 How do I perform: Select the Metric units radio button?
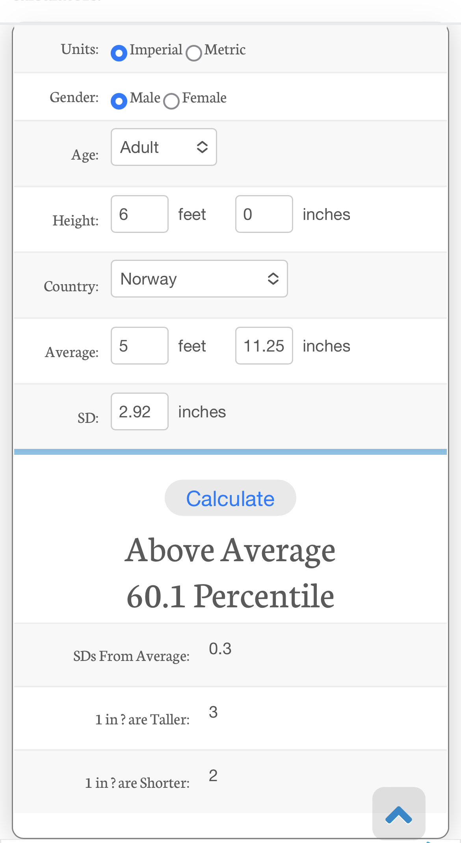(x=194, y=53)
